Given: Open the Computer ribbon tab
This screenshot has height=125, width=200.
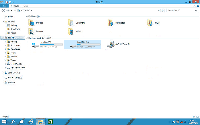Looking at the screenshot, I should click(15, 6).
